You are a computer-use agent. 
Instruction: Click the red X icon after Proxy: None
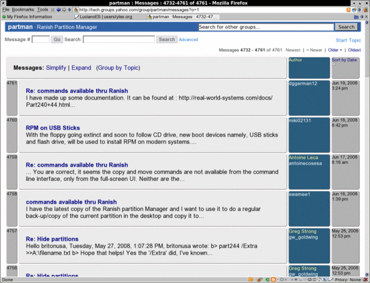pyautogui.click(x=365, y=280)
